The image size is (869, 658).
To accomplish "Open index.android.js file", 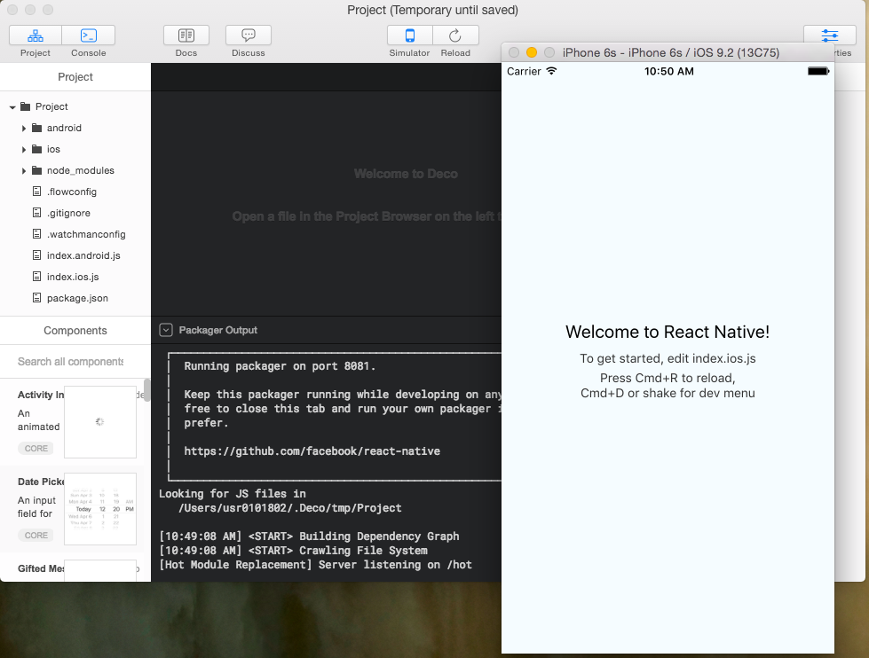I will pyautogui.click(x=83, y=255).
